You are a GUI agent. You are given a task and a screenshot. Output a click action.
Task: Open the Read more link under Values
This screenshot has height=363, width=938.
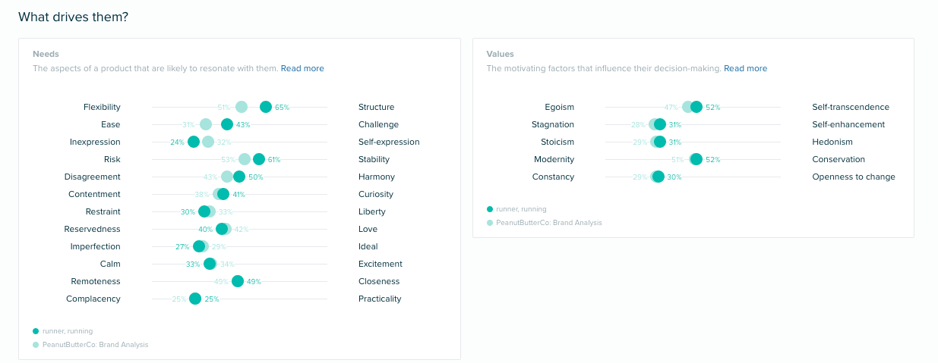pyautogui.click(x=745, y=68)
